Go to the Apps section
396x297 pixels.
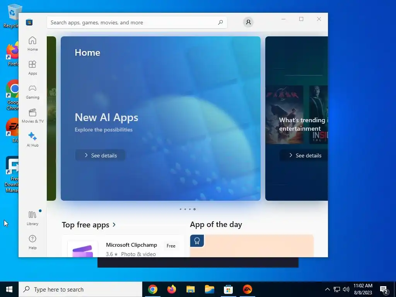32,68
